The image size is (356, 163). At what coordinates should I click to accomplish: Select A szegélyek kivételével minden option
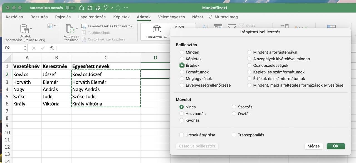click(249, 59)
